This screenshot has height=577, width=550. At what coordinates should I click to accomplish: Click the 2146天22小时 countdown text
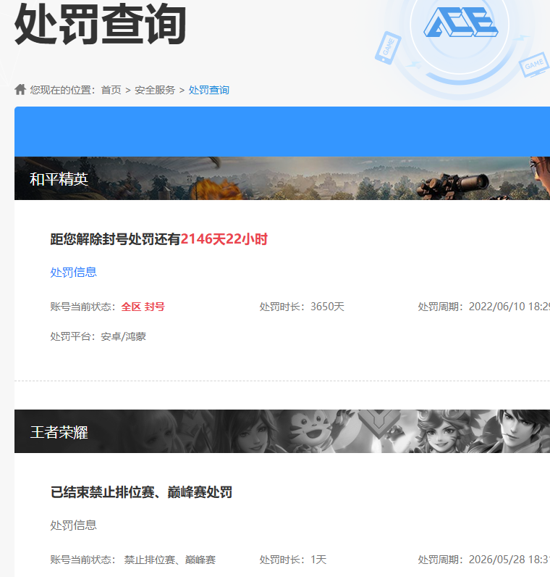(224, 239)
